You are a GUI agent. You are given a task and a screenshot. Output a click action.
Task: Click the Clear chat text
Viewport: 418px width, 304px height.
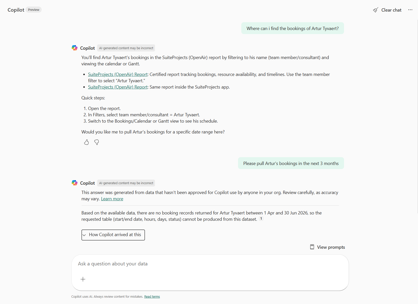[391, 10]
